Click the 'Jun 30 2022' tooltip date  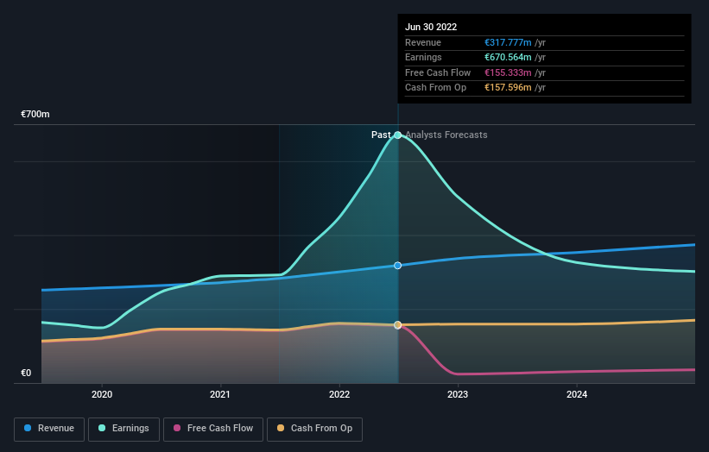(431, 27)
